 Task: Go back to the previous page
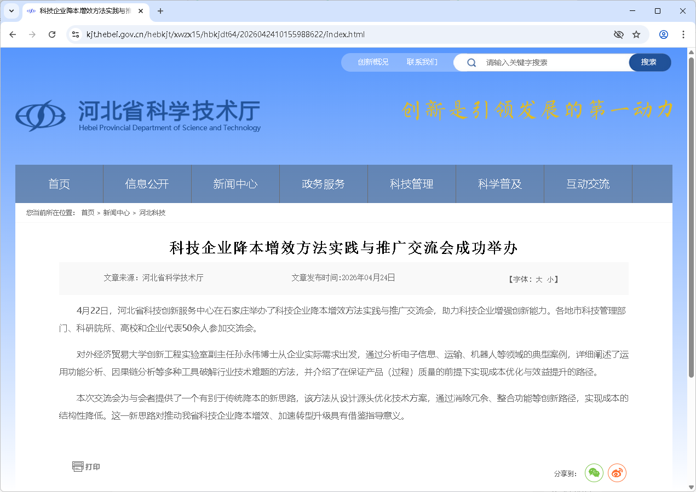[13, 34]
